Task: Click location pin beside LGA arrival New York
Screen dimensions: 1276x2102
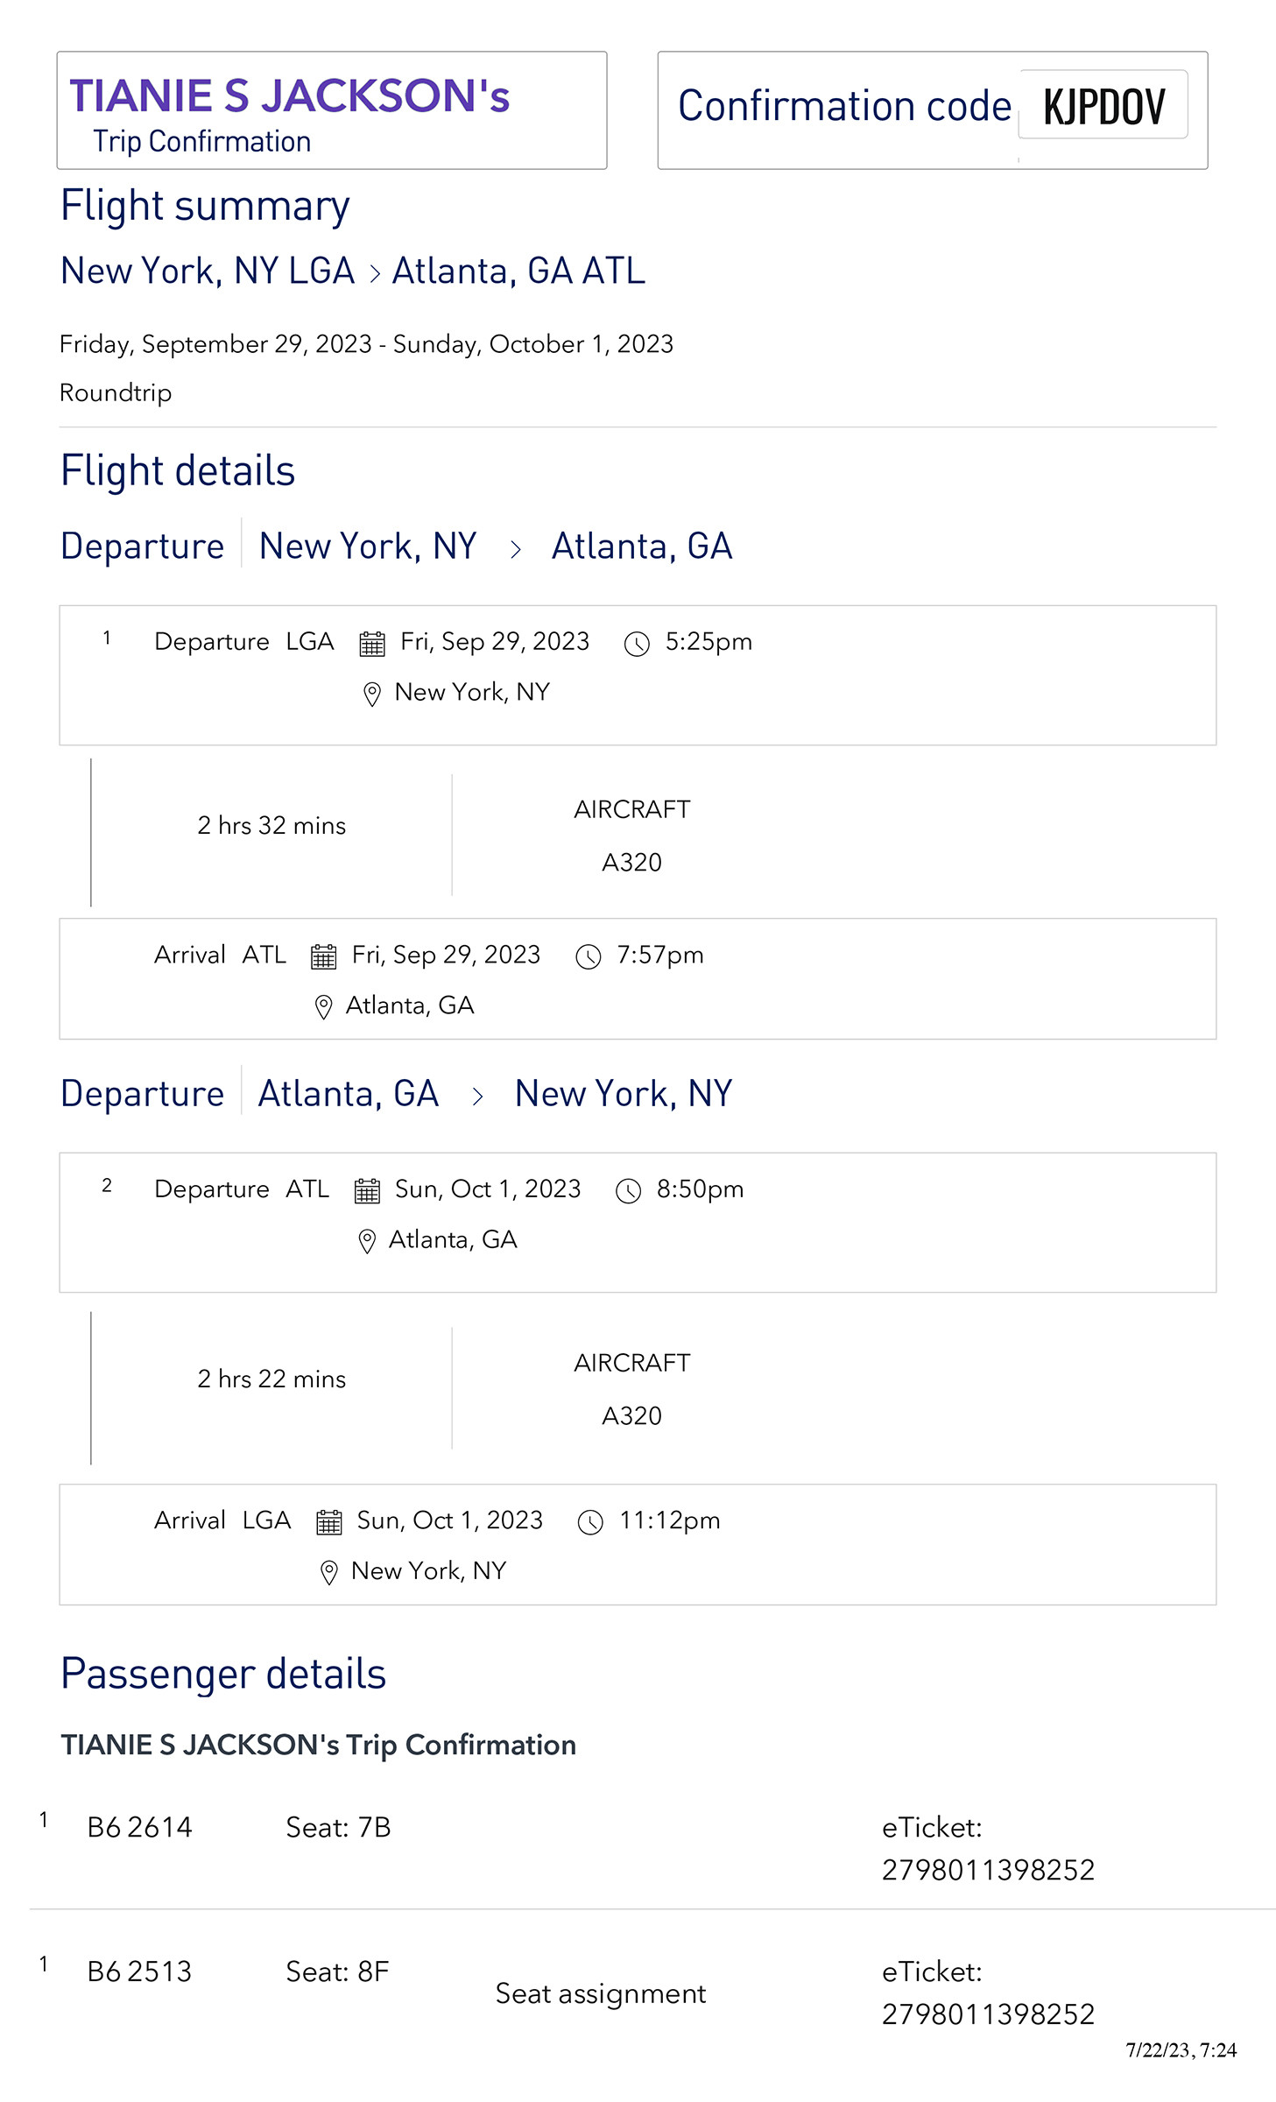Action: (x=328, y=1572)
